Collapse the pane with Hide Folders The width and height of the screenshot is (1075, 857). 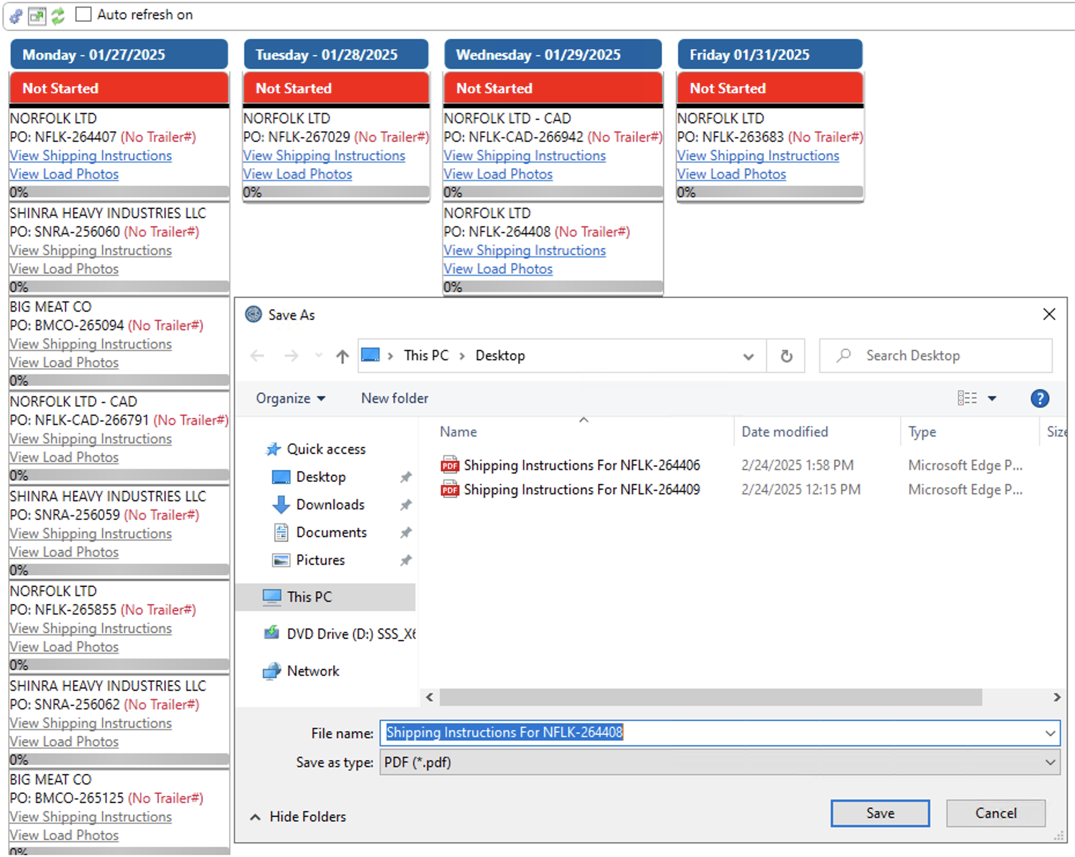[299, 817]
